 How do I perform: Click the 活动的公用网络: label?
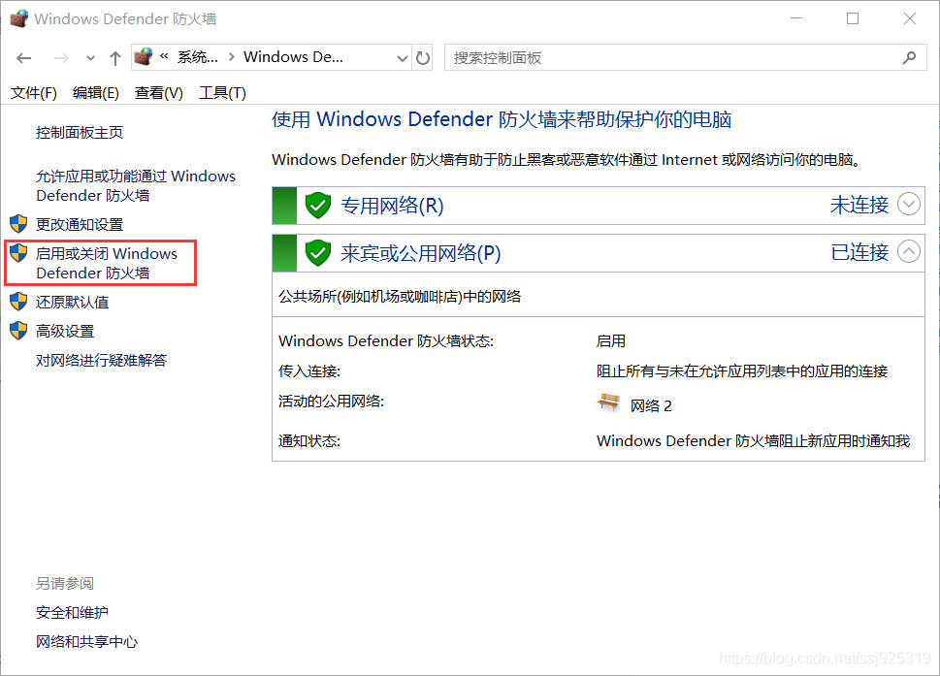click(x=331, y=401)
